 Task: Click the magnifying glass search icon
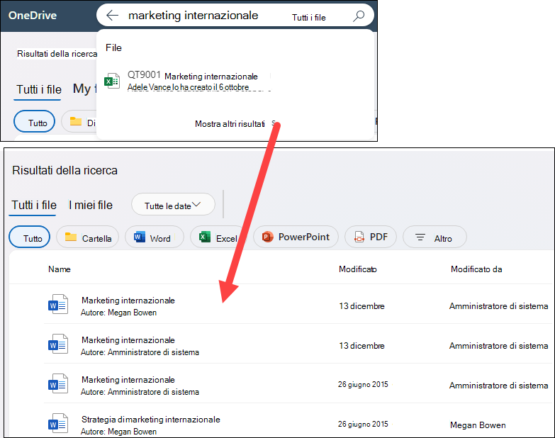359,16
